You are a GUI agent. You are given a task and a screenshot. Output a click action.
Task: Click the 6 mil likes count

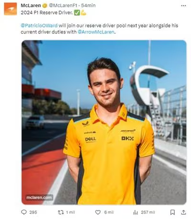tap(109, 212)
